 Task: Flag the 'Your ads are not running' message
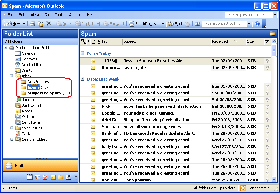267,113
